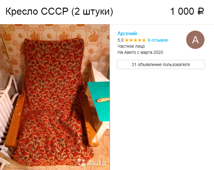214x170 pixels.
Task: Click the 5,0 rating number
Action: [120, 40]
